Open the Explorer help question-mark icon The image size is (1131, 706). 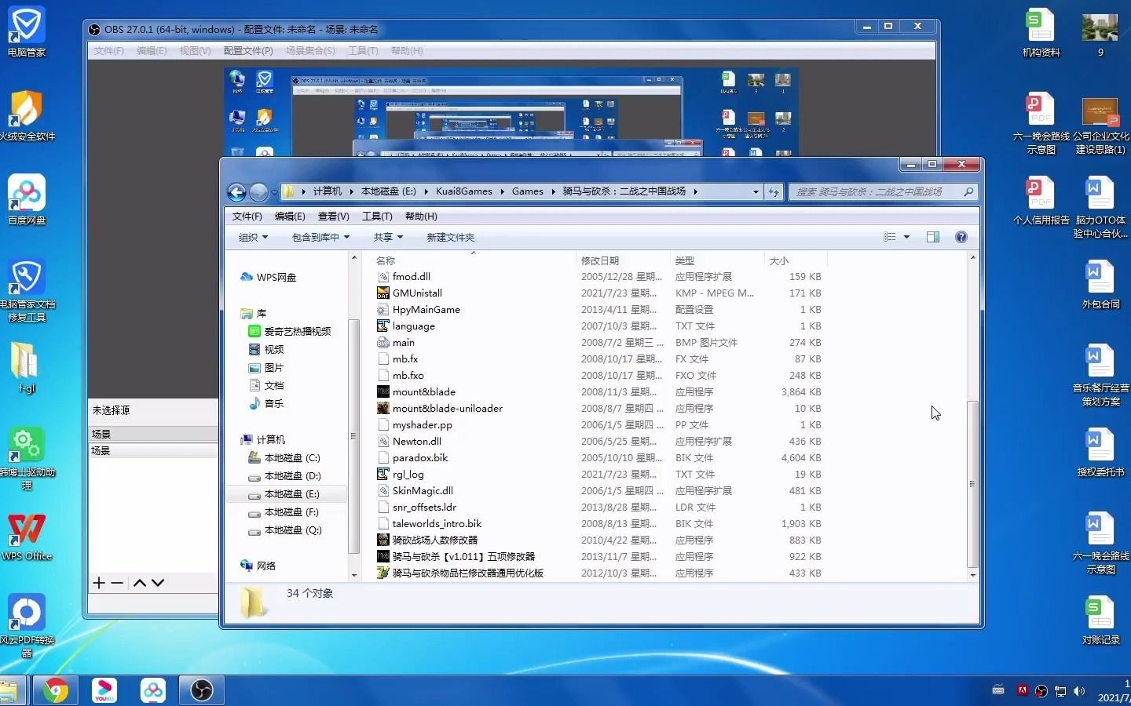click(x=961, y=237)
